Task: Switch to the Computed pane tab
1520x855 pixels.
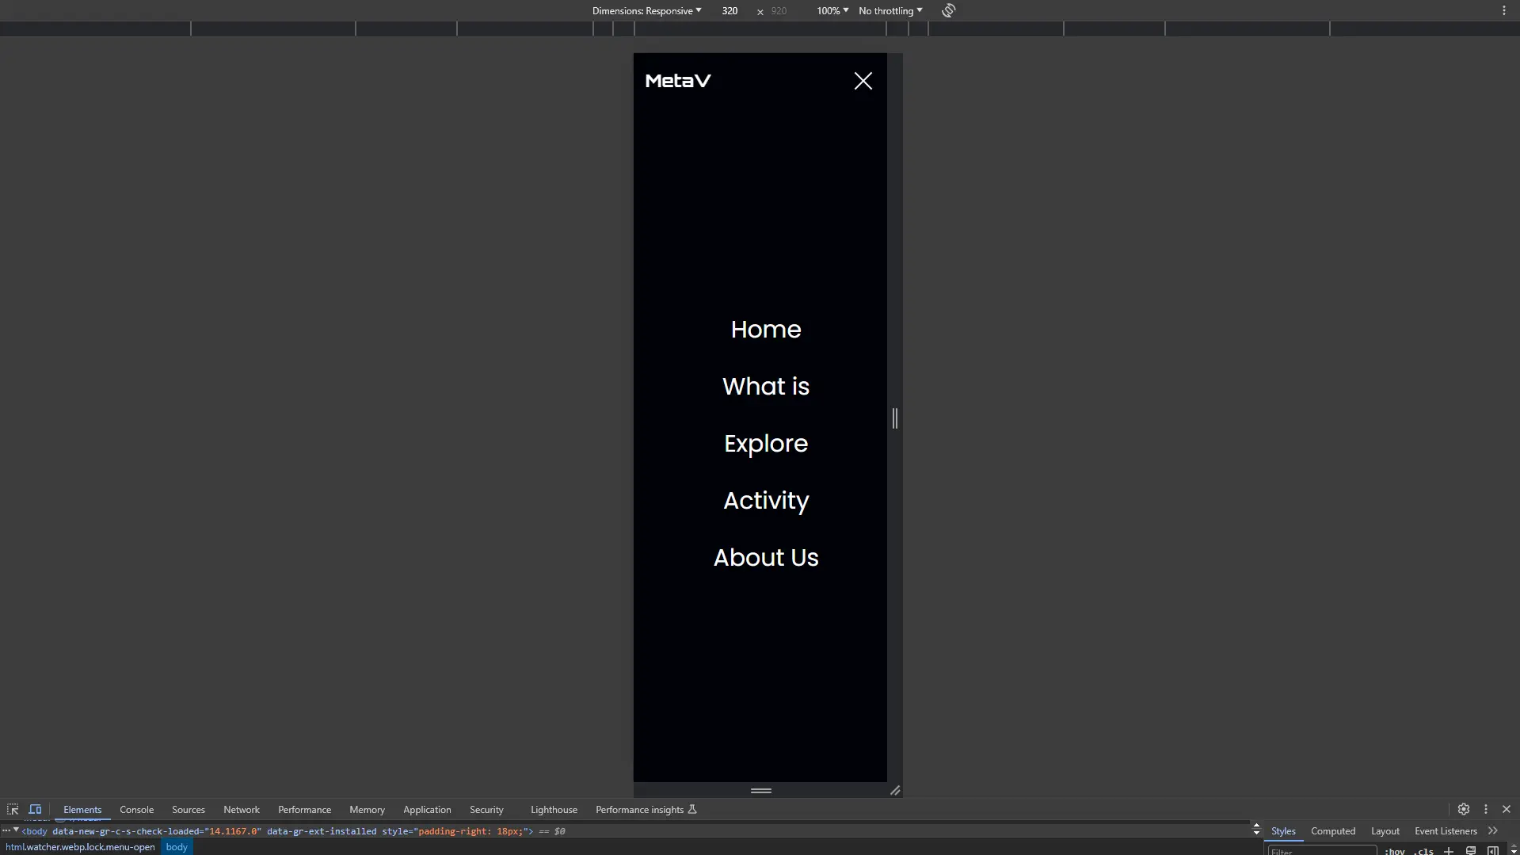Action: [1333, 831]
